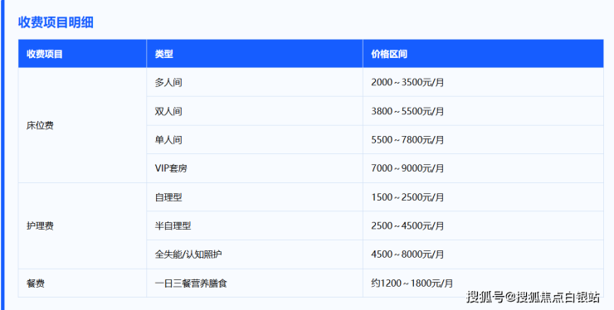Click the price 约1200～1800元/月
This screenshot has height=310, width=614.
tap(412, 283)
